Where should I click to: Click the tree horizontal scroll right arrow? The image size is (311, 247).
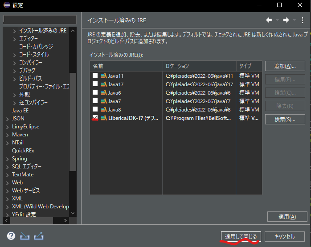point(65,220)
